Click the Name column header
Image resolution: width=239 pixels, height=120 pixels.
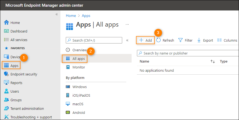coord(144,61)
